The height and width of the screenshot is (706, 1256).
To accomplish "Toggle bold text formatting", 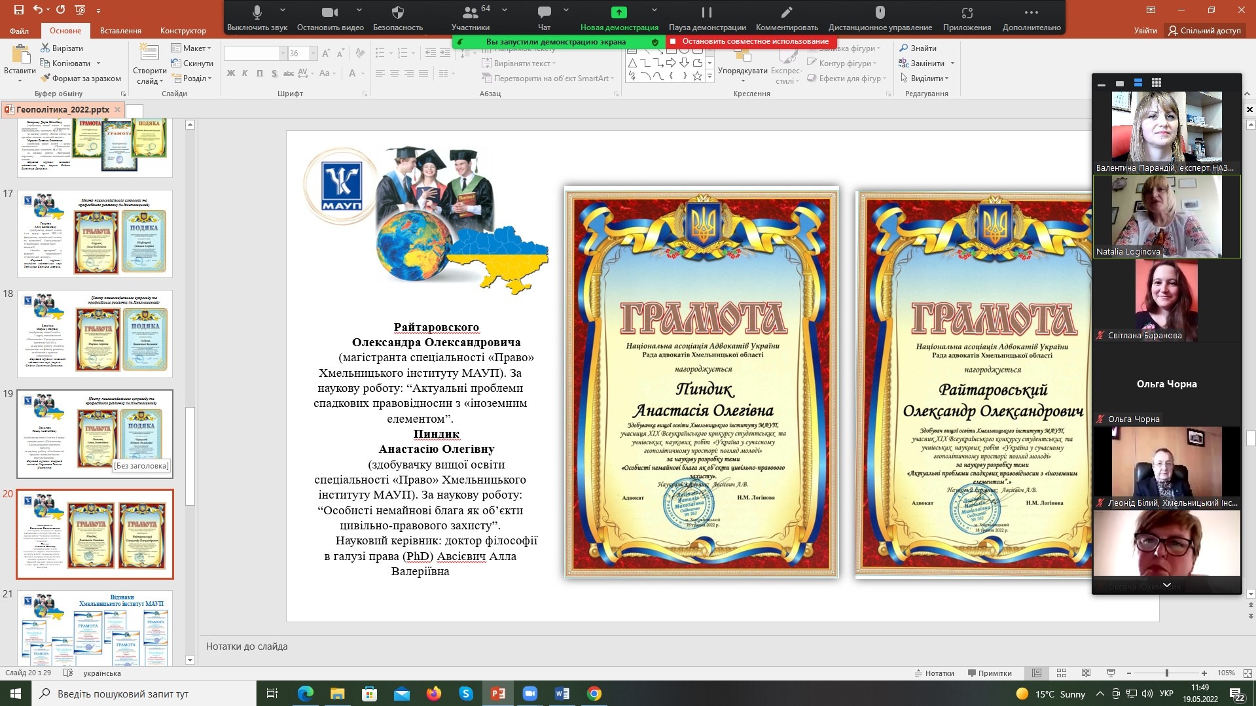I will pos(230,73).
